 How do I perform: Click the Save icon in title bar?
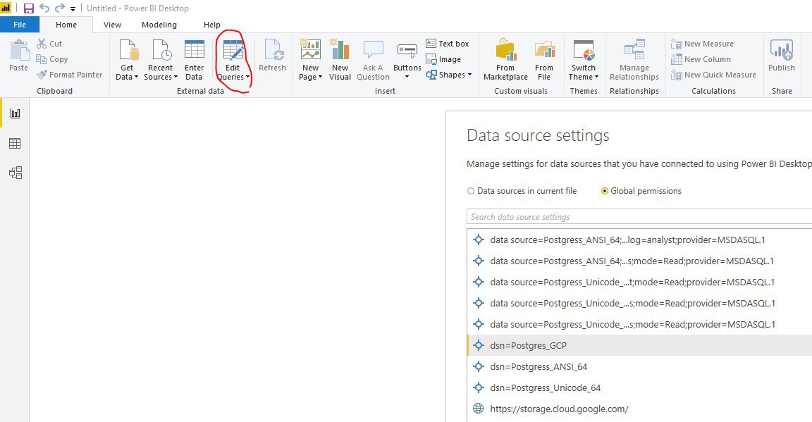point(29,8)
